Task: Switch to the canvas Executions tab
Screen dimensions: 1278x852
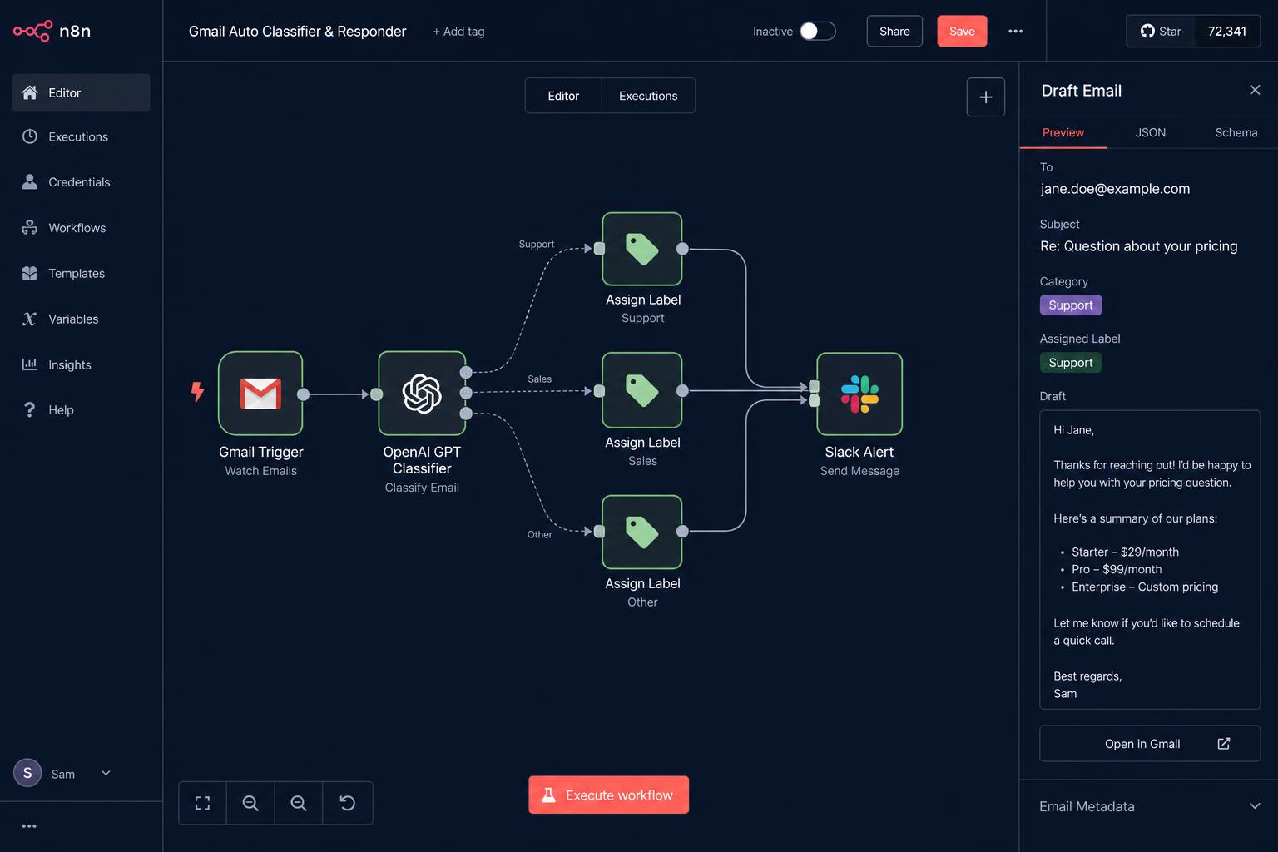Action: click(648, 96)
